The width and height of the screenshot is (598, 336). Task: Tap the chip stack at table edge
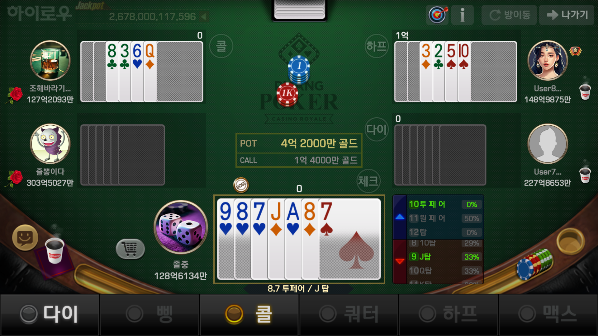pyautogui.click(x=534, y=264)
